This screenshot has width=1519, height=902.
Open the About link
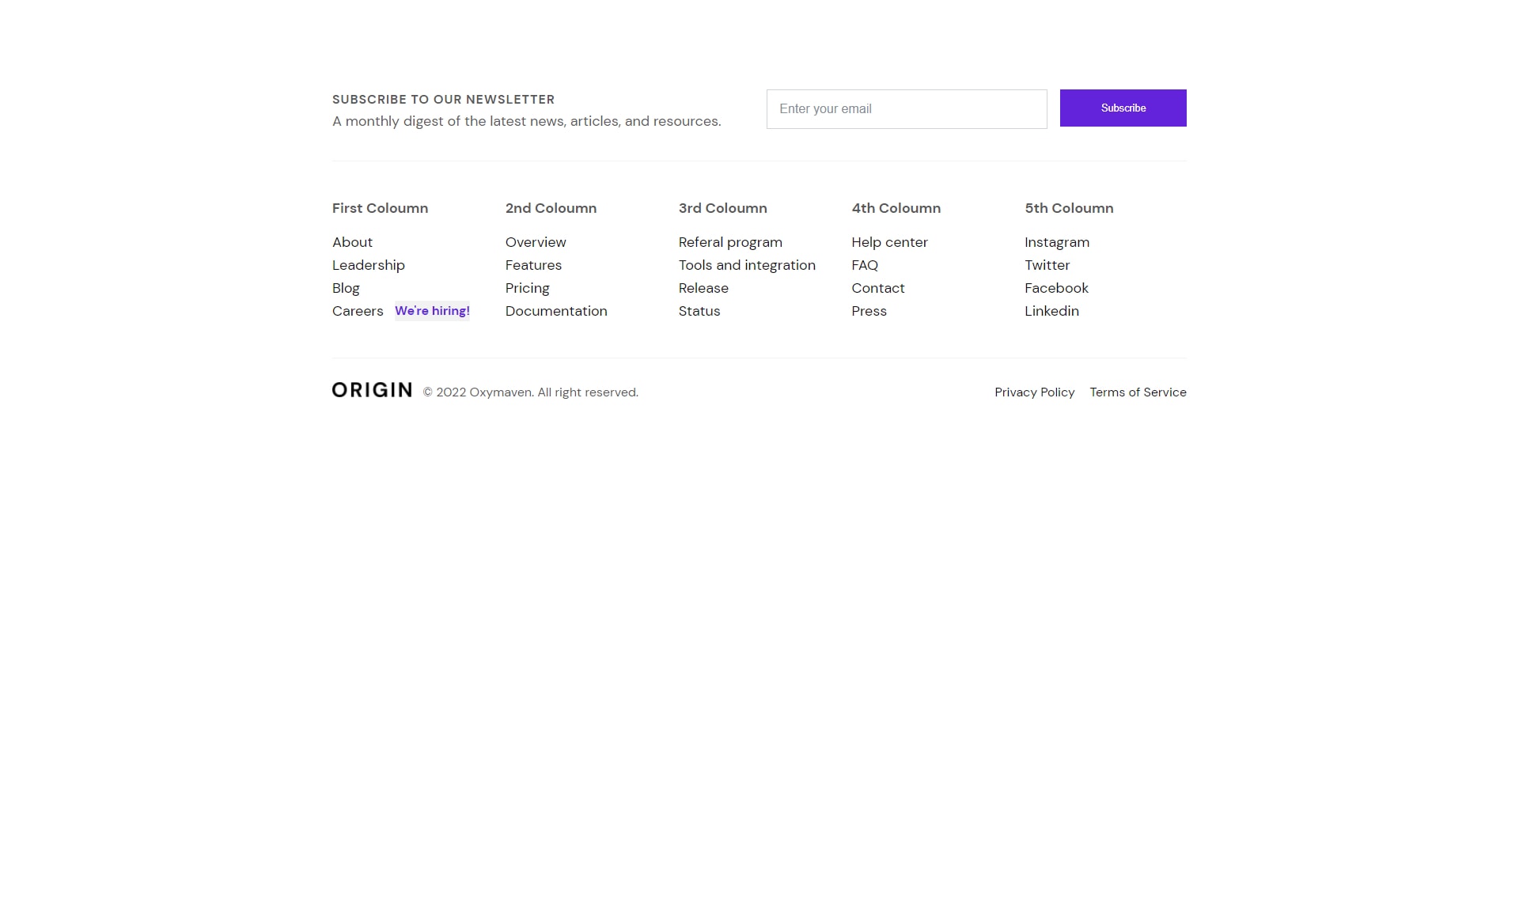tap(352, 242)
